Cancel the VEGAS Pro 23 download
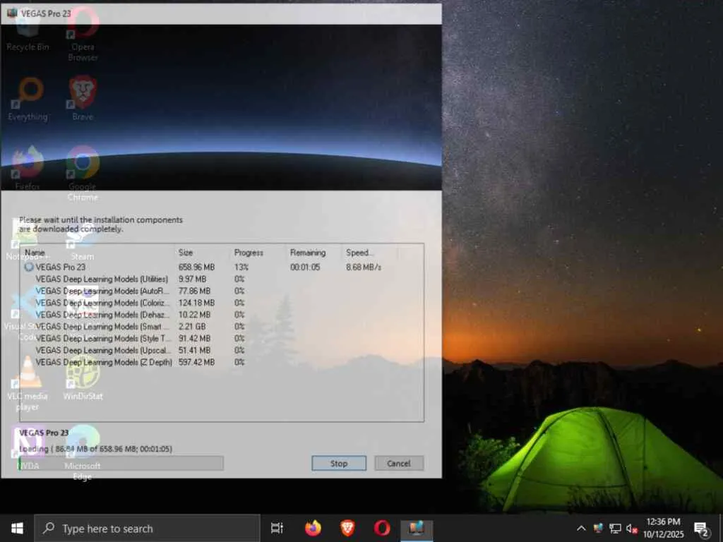The width and height of the screenshot is (723, 542). pos(399,463)
